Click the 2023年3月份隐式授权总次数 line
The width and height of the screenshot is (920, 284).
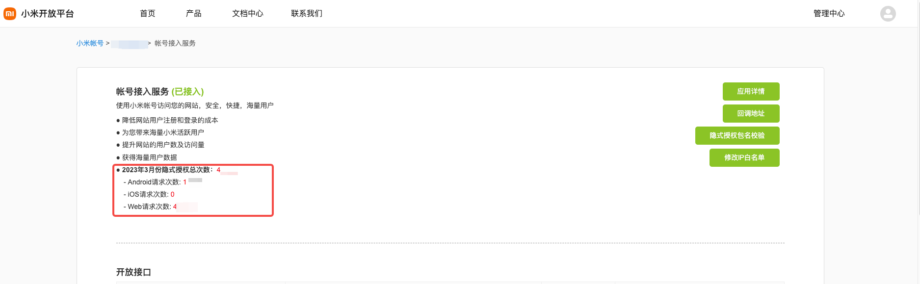(x=167, y=170)
